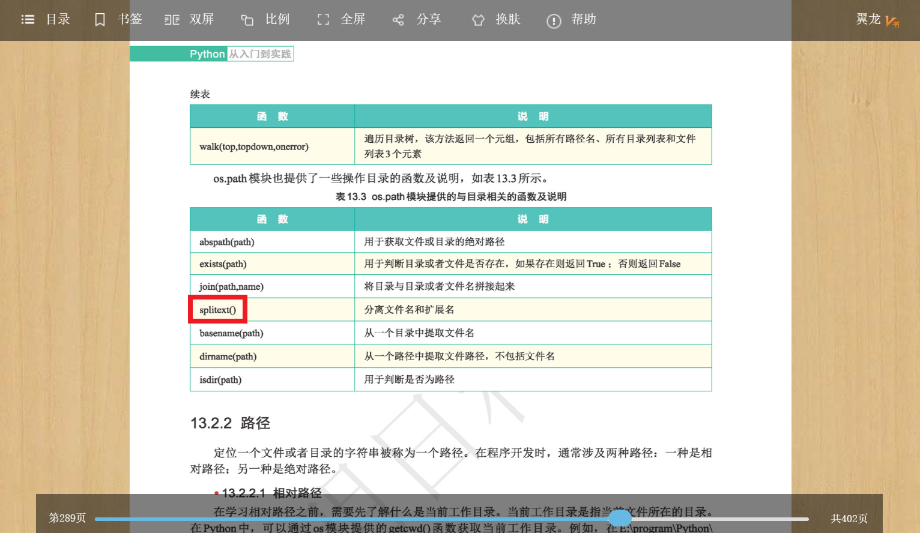Move the page progress slider handle
The image size is (920, 533).
[x=620, y=519]
